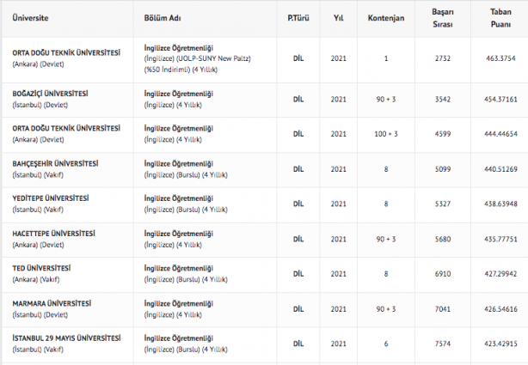Open İngilizce Öğretmenliği link in Boğaziçi row
This screenshot has height=365, width=528.
point(178,93)
